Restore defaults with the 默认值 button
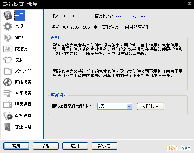Screen dimensions: 194x153 click(105, 146)
